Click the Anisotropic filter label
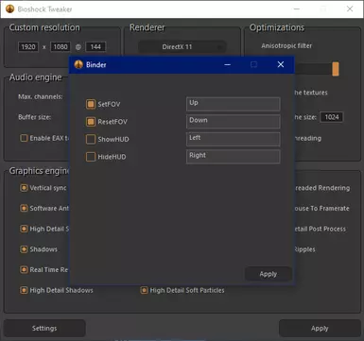The height and width of the screenshot is (341, 364). (x=286, y=46)
